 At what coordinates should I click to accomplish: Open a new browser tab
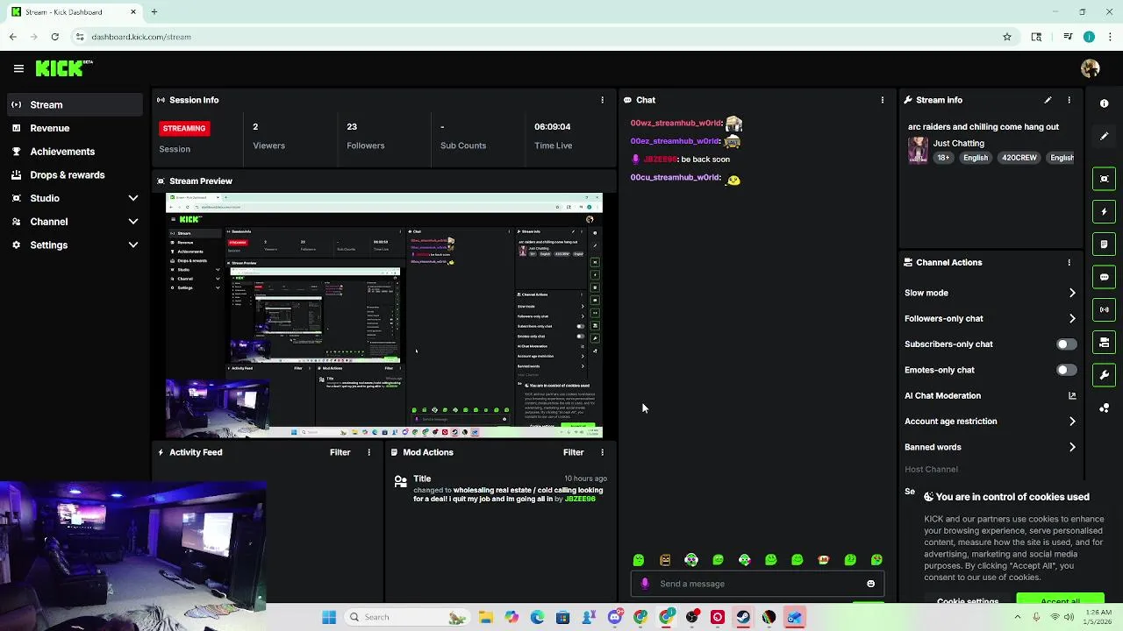pos(154,12)
